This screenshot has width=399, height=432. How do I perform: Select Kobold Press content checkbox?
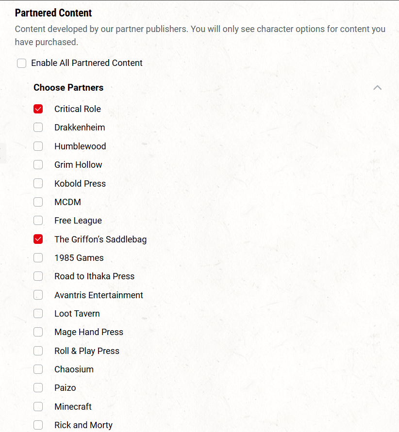(x=38, y=184)
